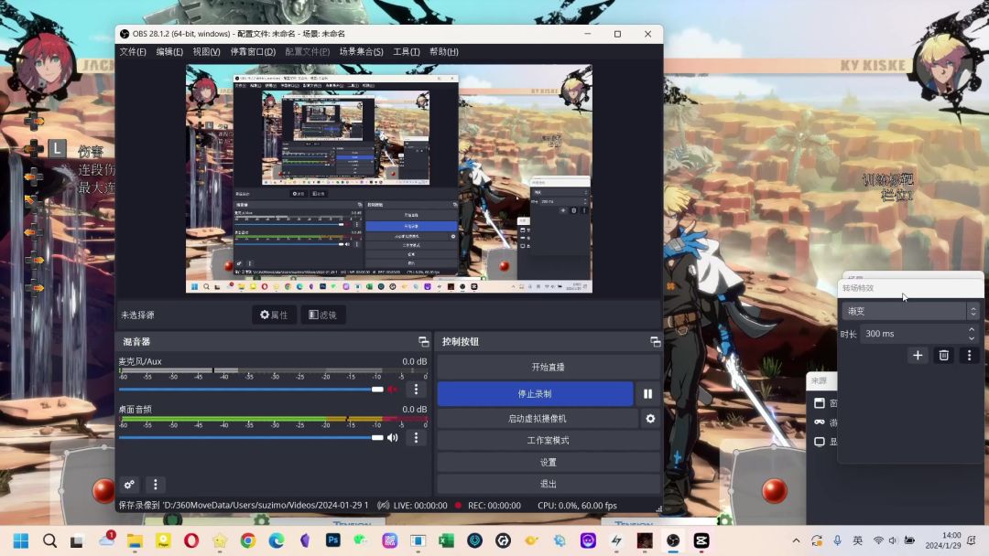The image size is (989, 556).
Task: Click 退出 exit button
Action: [549, 484]
